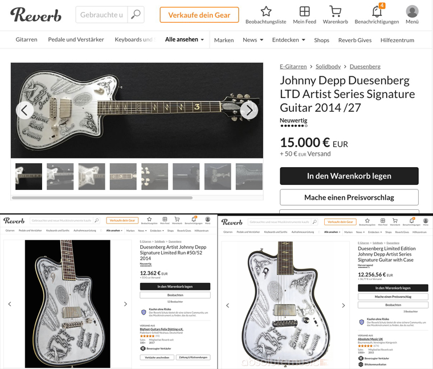Open Pedale und Verstärker category

pyautogui.click(x=76, y=39)
